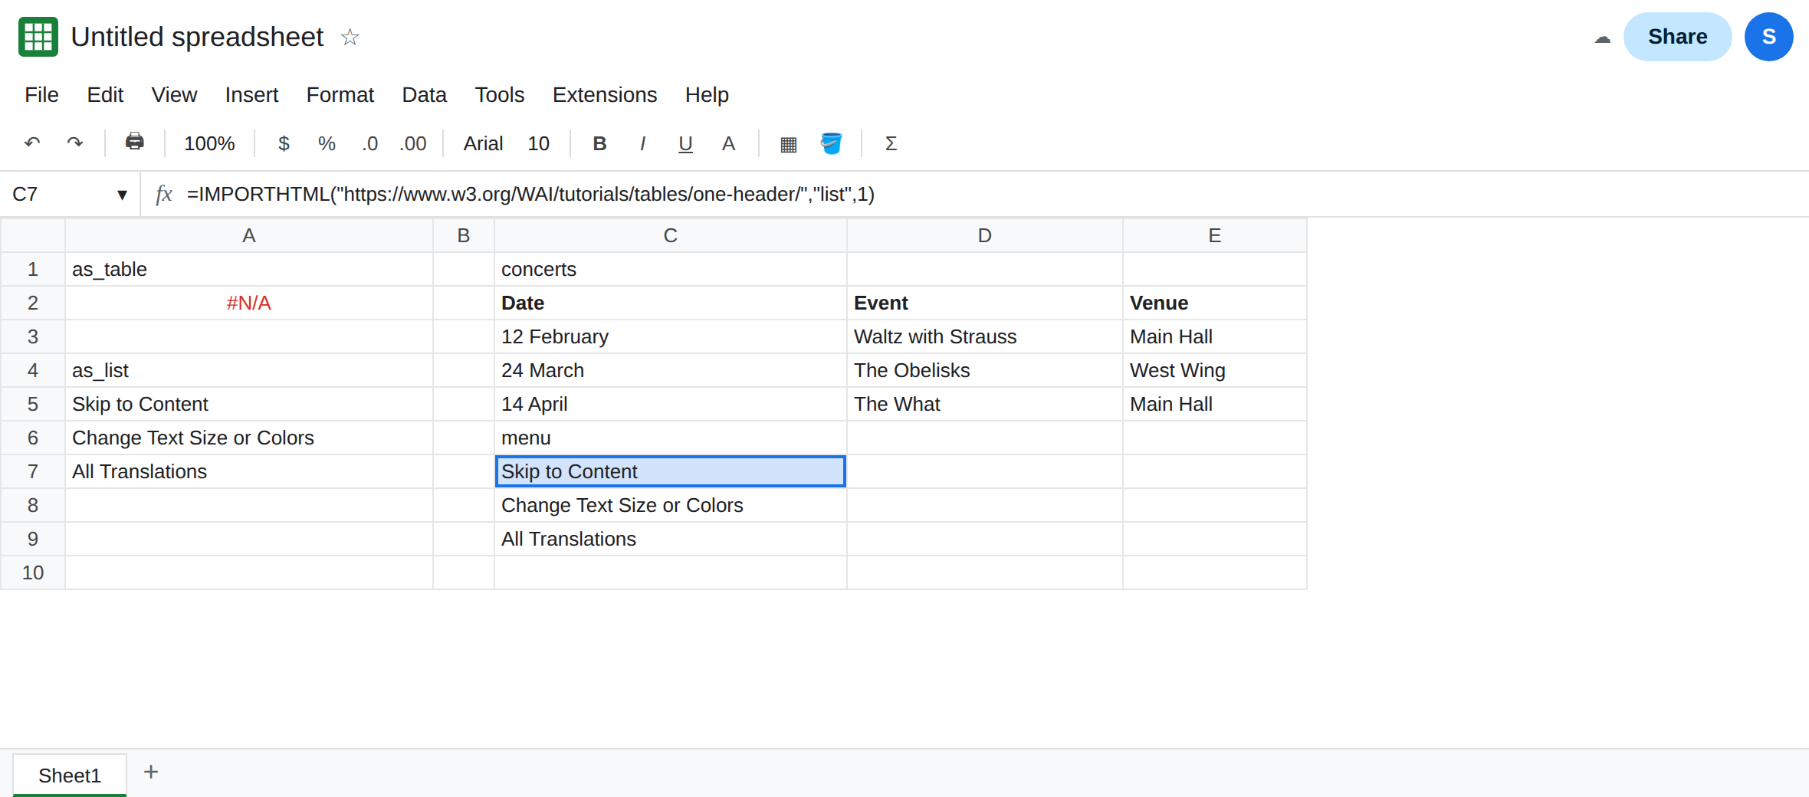Format as percent icon
The image size is (1809, 797).
[x=327, y=143]
